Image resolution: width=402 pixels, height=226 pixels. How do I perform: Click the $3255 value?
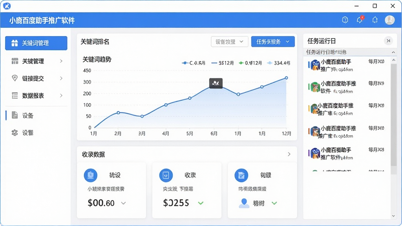point(176,203)
